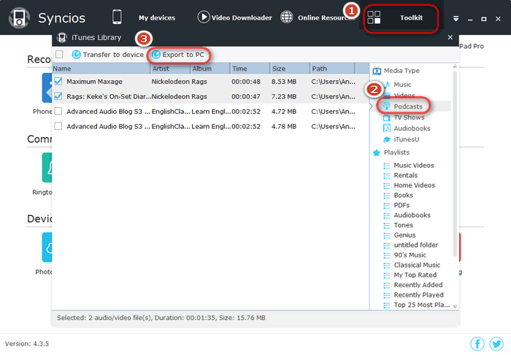Image resolution: width=511 pixels, height=355 pixels.
Task: Check the 4.78 MB Advanced Audio Blog row checkbox
Action: 58,126
